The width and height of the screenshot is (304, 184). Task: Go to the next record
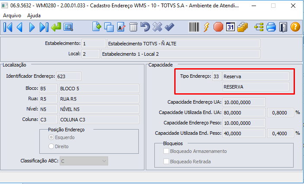click(32, 27)
